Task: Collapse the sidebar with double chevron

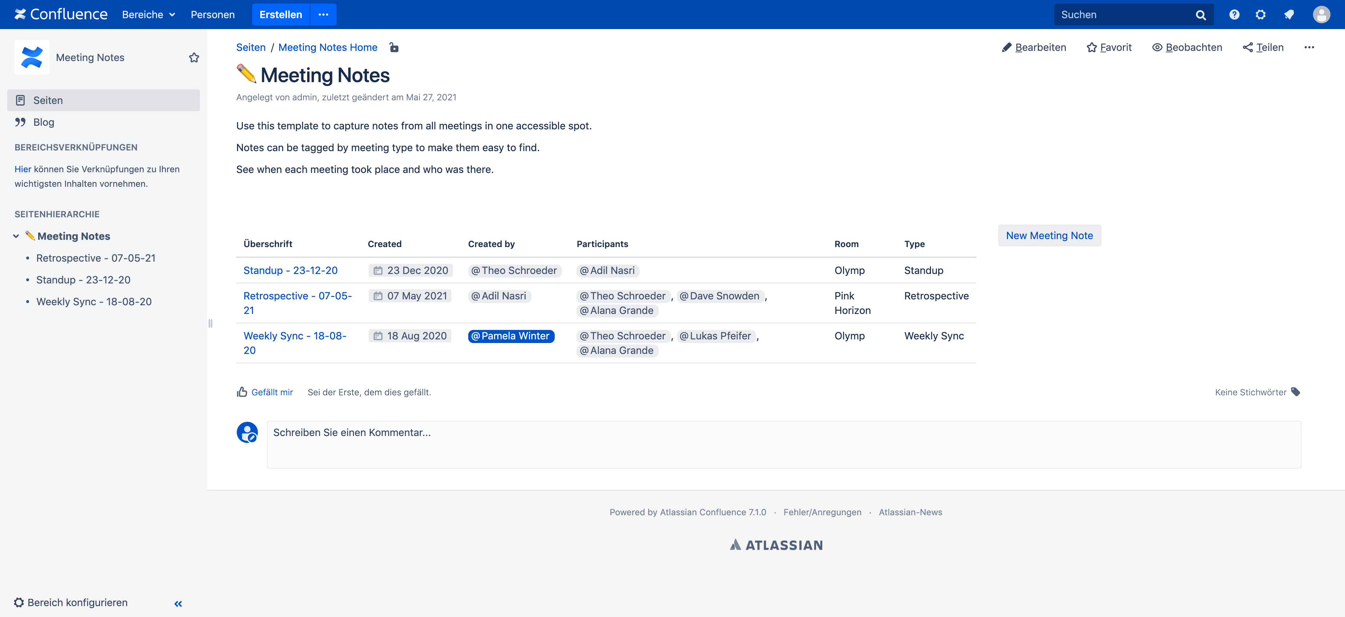Action: (x=178, y=604)
